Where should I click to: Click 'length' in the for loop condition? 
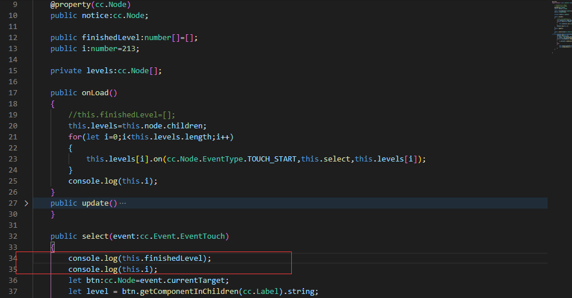coord(198,137)
